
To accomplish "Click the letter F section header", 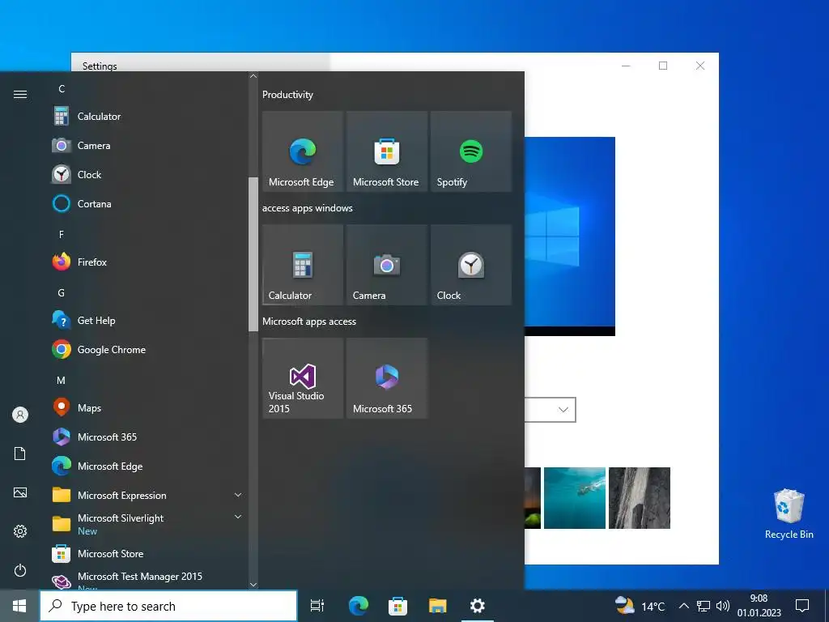I will pos(62,234).
